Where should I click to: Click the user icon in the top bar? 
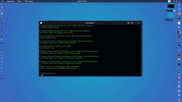click(174, 1)
